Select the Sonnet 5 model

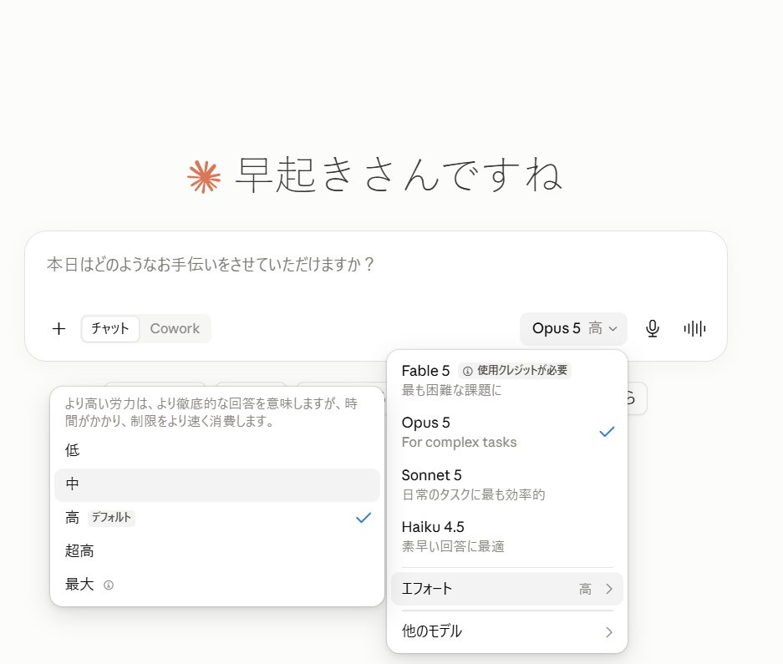click(x=507, y=484)
